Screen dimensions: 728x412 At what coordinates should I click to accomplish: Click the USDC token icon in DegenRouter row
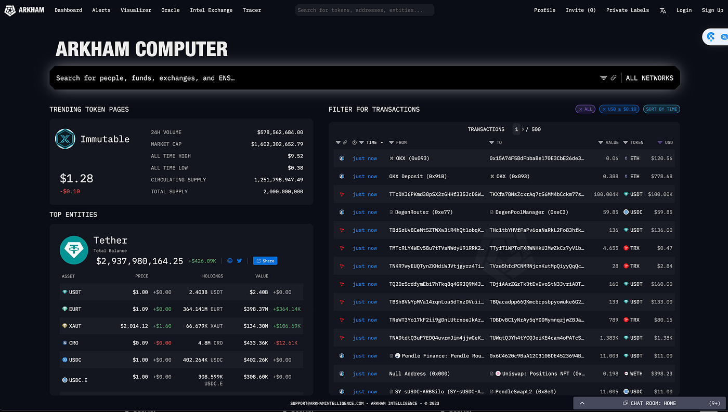pos(626,212)
